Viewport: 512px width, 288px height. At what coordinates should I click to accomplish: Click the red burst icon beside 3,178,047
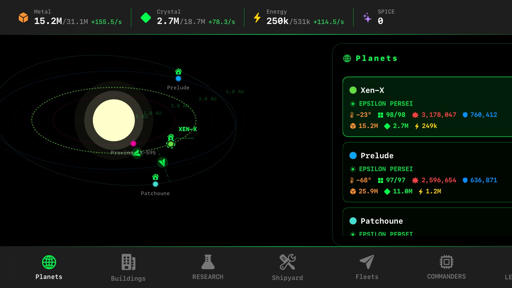(x=415, y=115)
